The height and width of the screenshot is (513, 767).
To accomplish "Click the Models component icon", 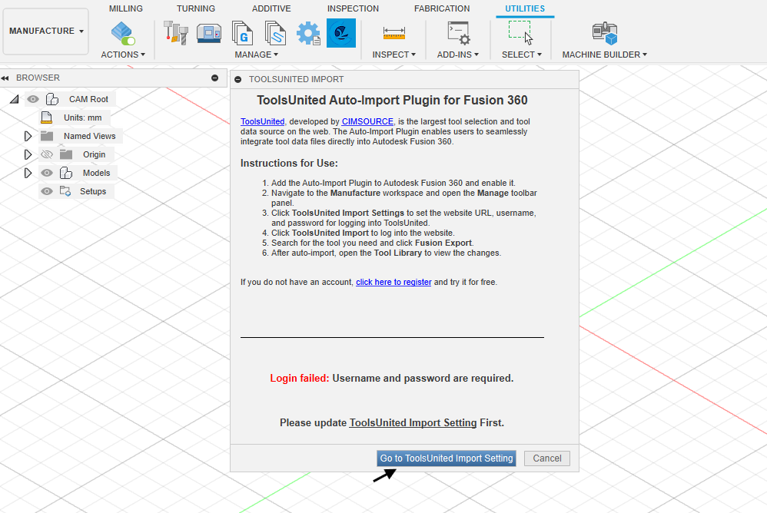I will pos(65,173).
